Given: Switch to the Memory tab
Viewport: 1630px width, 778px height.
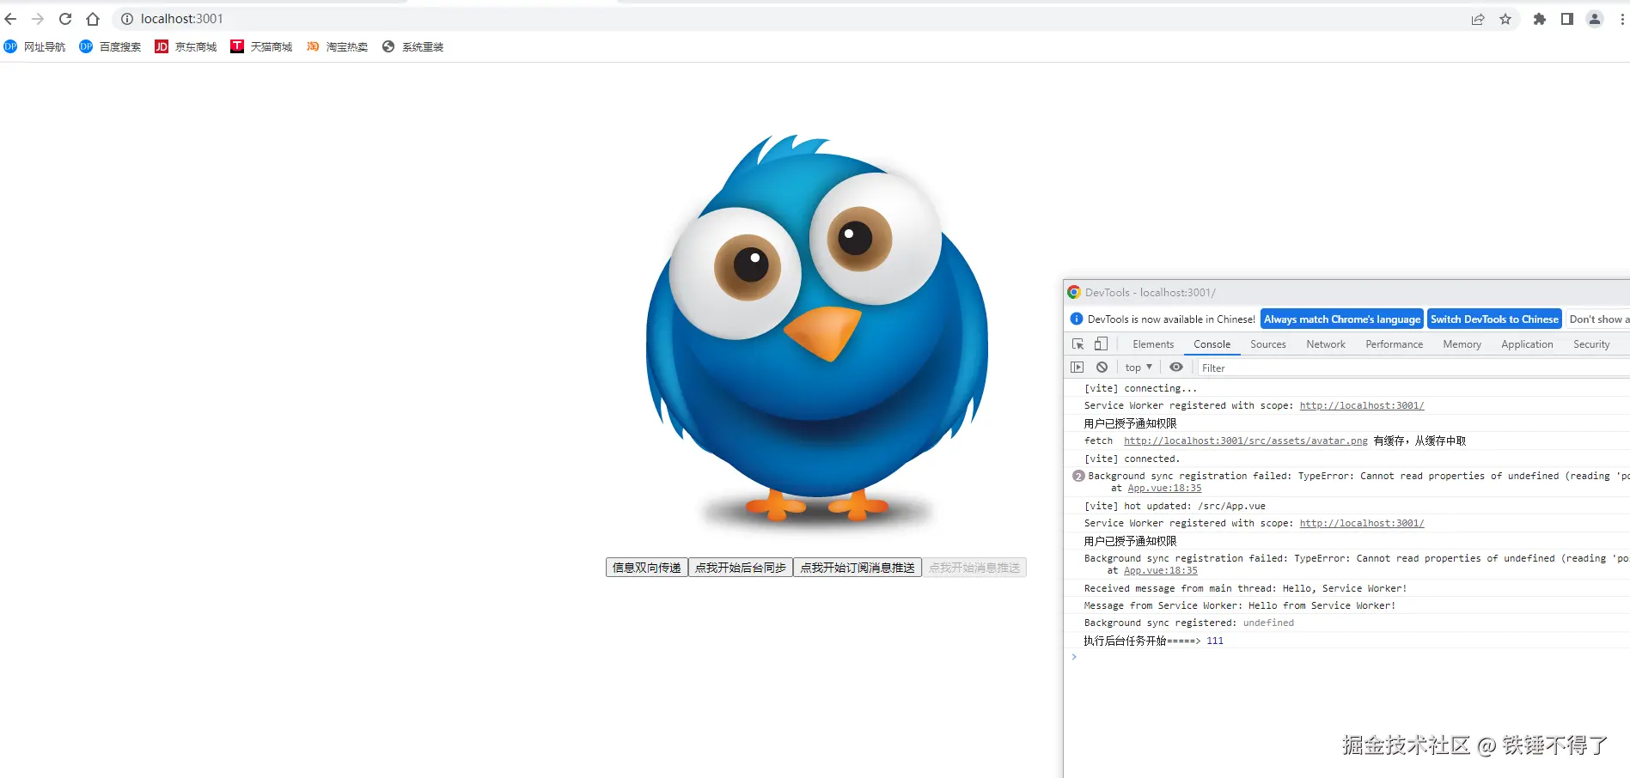Looking at the screenshot, I should pyautogui.click(x=1462, y=344).
